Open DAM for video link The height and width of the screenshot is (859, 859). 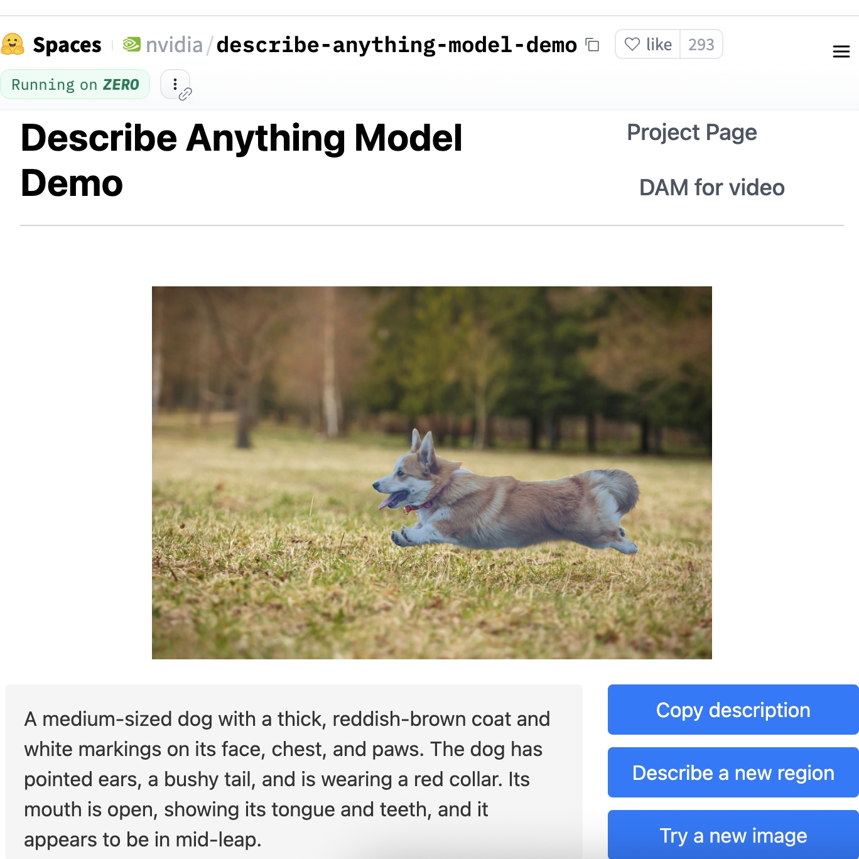tap(711, 188)
